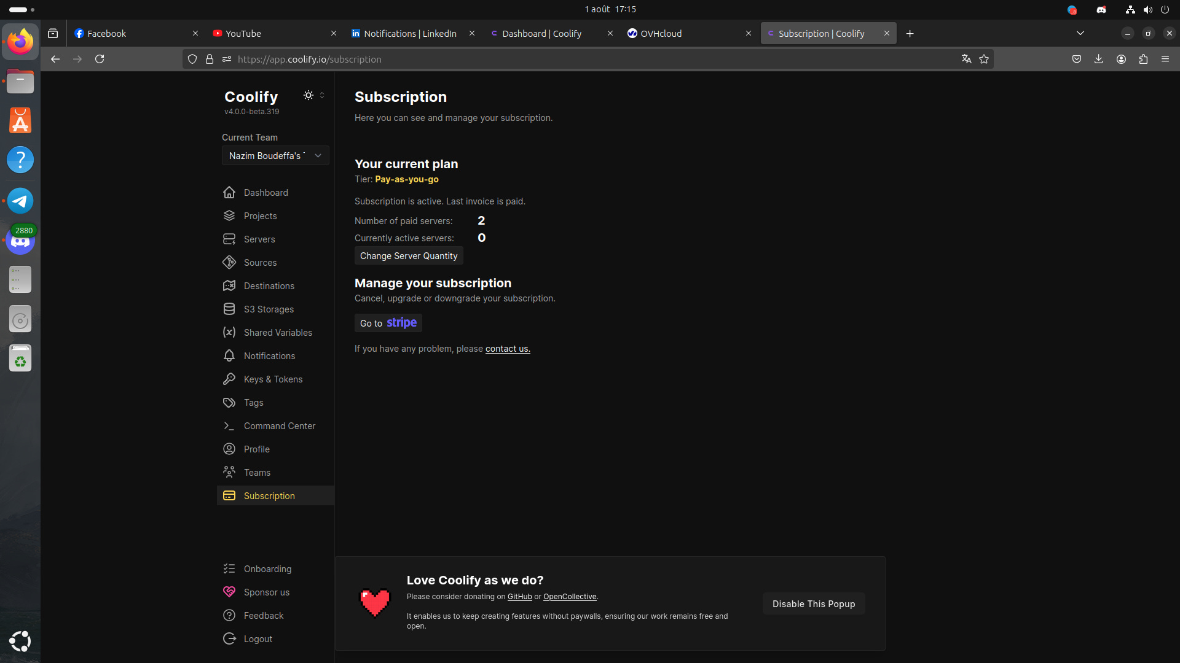Expand the list-all-tabs chevron

pyautogui.click(x=1080, y=33)
